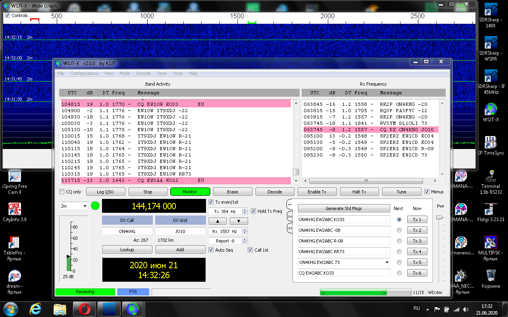Open the Configurations menu
508x317 pixels.
click(84, 73)
